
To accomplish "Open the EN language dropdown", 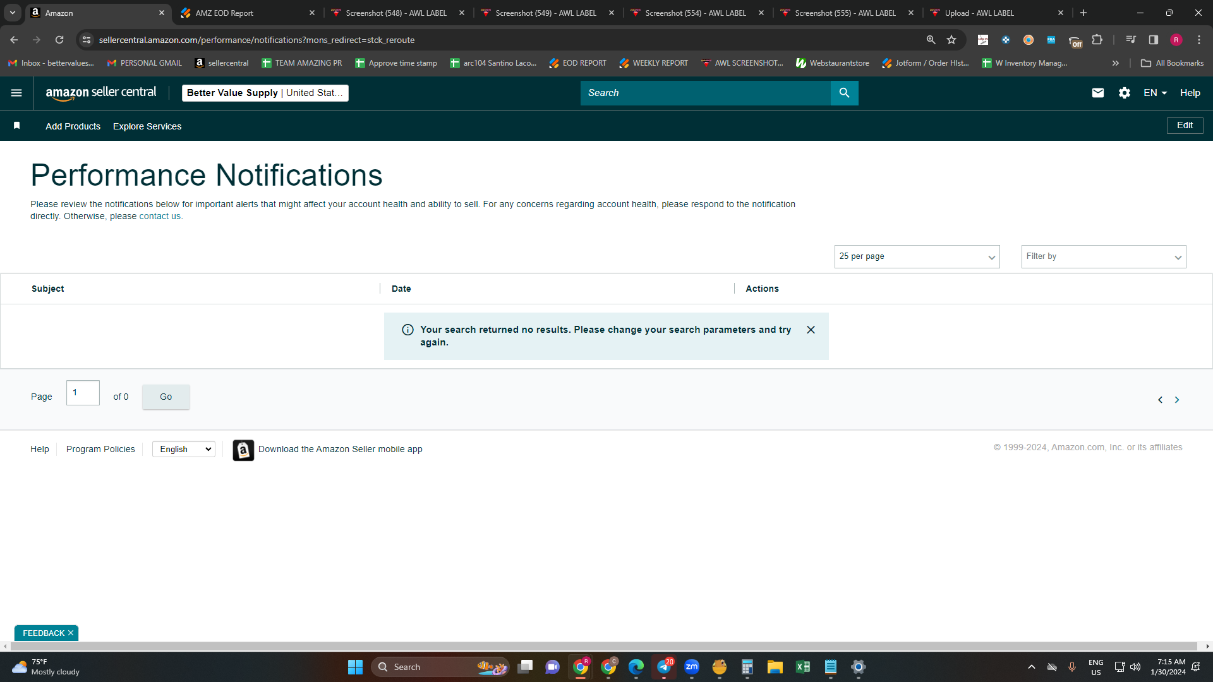I will (1155, 93).
